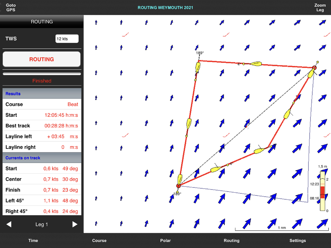Go to the previous leg with left arrow

(9, 224)
